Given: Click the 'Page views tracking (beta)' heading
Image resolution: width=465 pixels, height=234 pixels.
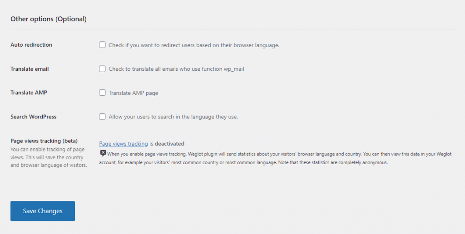Looking at the screenshot, I should (x=44, y=141).
